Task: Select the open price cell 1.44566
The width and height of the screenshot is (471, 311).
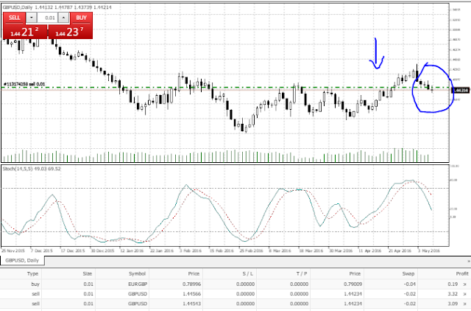Action: point(191,294)
